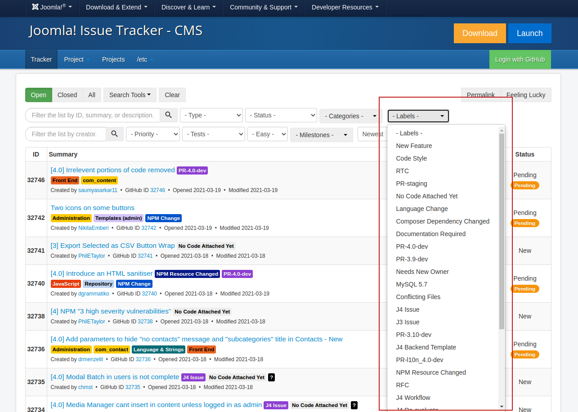
Task: Click the blue Launch button
Action: click(x=530, y=33)
